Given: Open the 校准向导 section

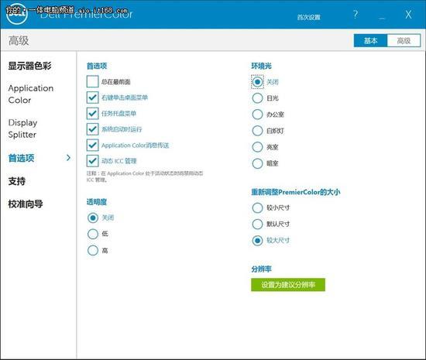Looking at the screenshot, I should [x=26, y=204].
